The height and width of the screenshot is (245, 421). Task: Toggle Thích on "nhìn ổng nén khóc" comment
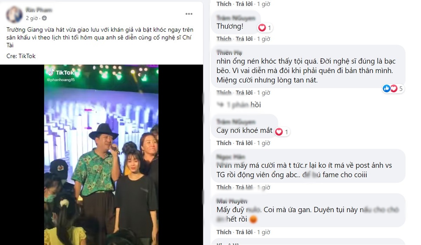pos(224,93)
